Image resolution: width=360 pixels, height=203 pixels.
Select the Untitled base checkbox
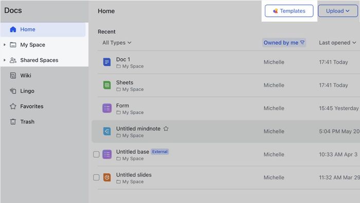click(x=96, y=155)
